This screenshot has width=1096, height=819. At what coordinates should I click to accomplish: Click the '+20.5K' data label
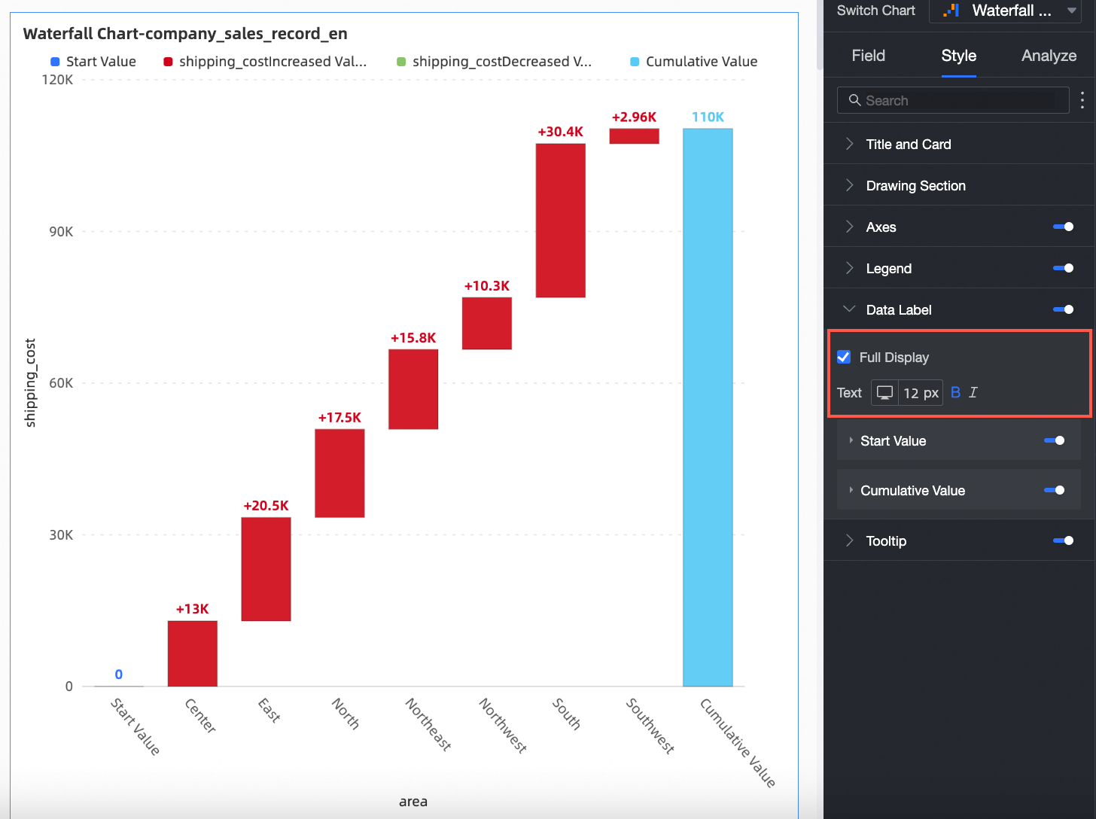[x=266, y=506]
